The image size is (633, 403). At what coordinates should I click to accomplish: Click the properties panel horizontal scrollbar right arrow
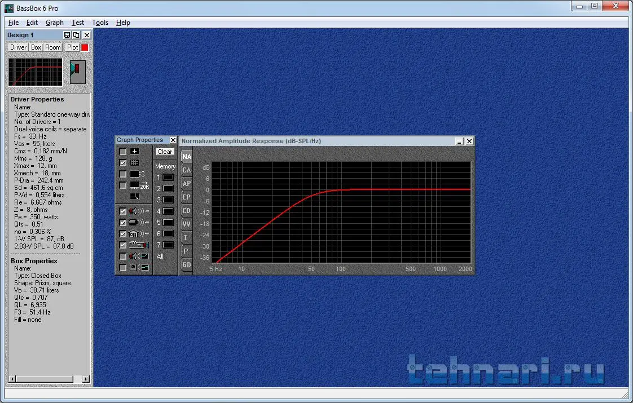click(86, 379)
